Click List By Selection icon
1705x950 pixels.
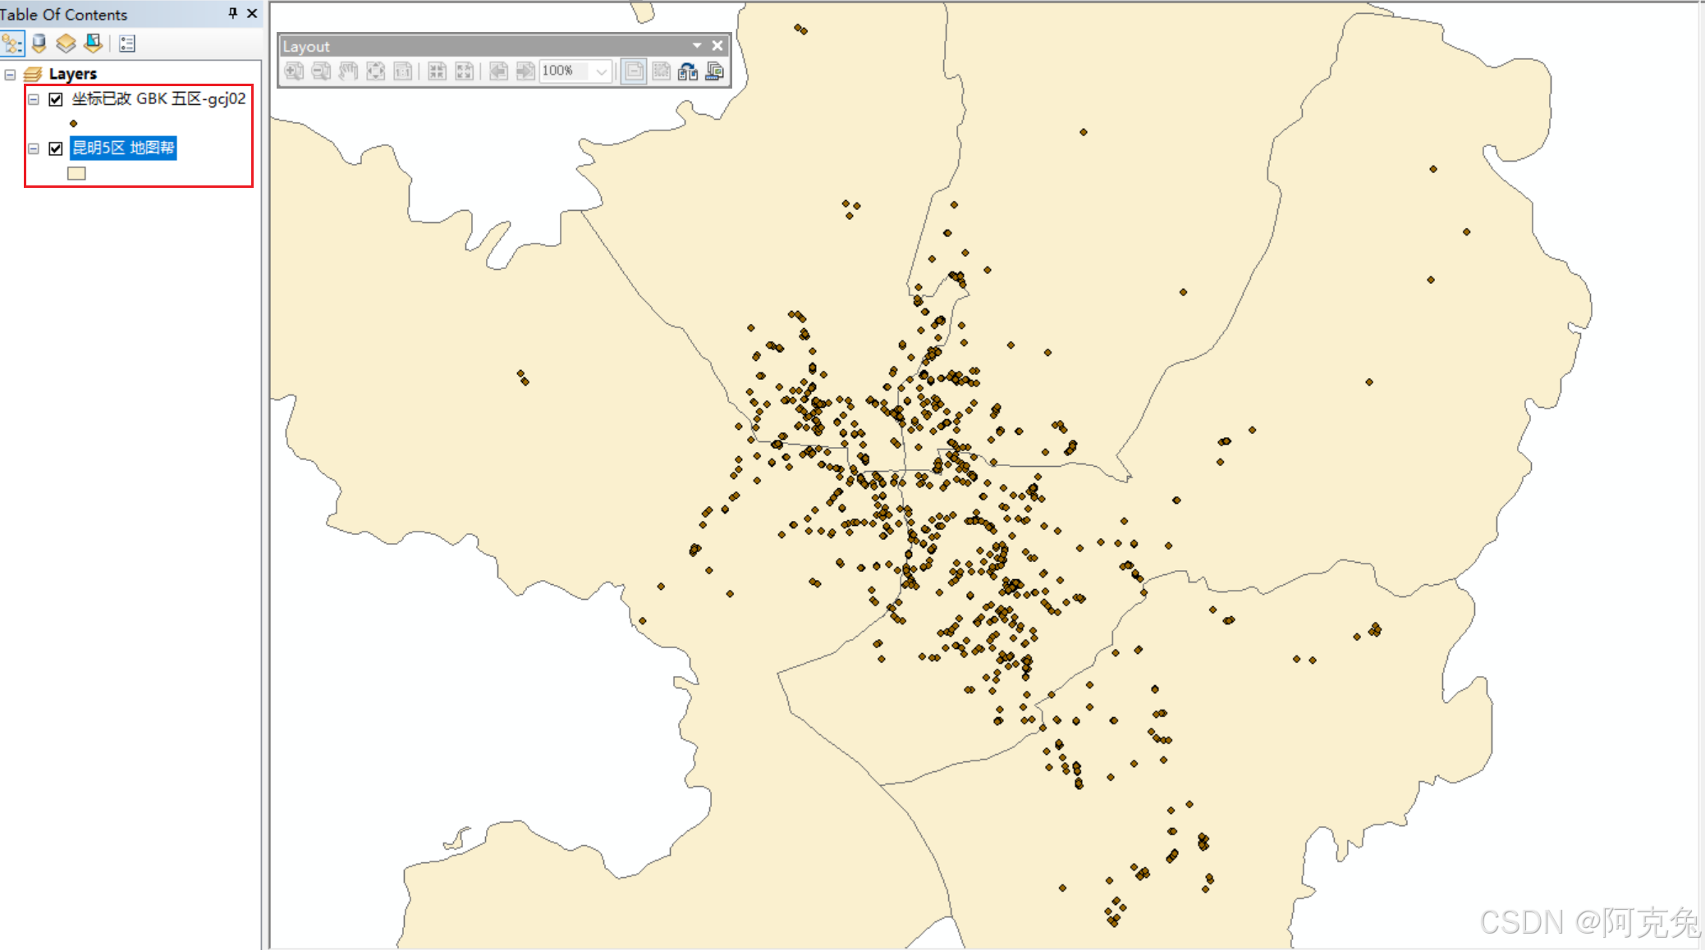point(93,43)
